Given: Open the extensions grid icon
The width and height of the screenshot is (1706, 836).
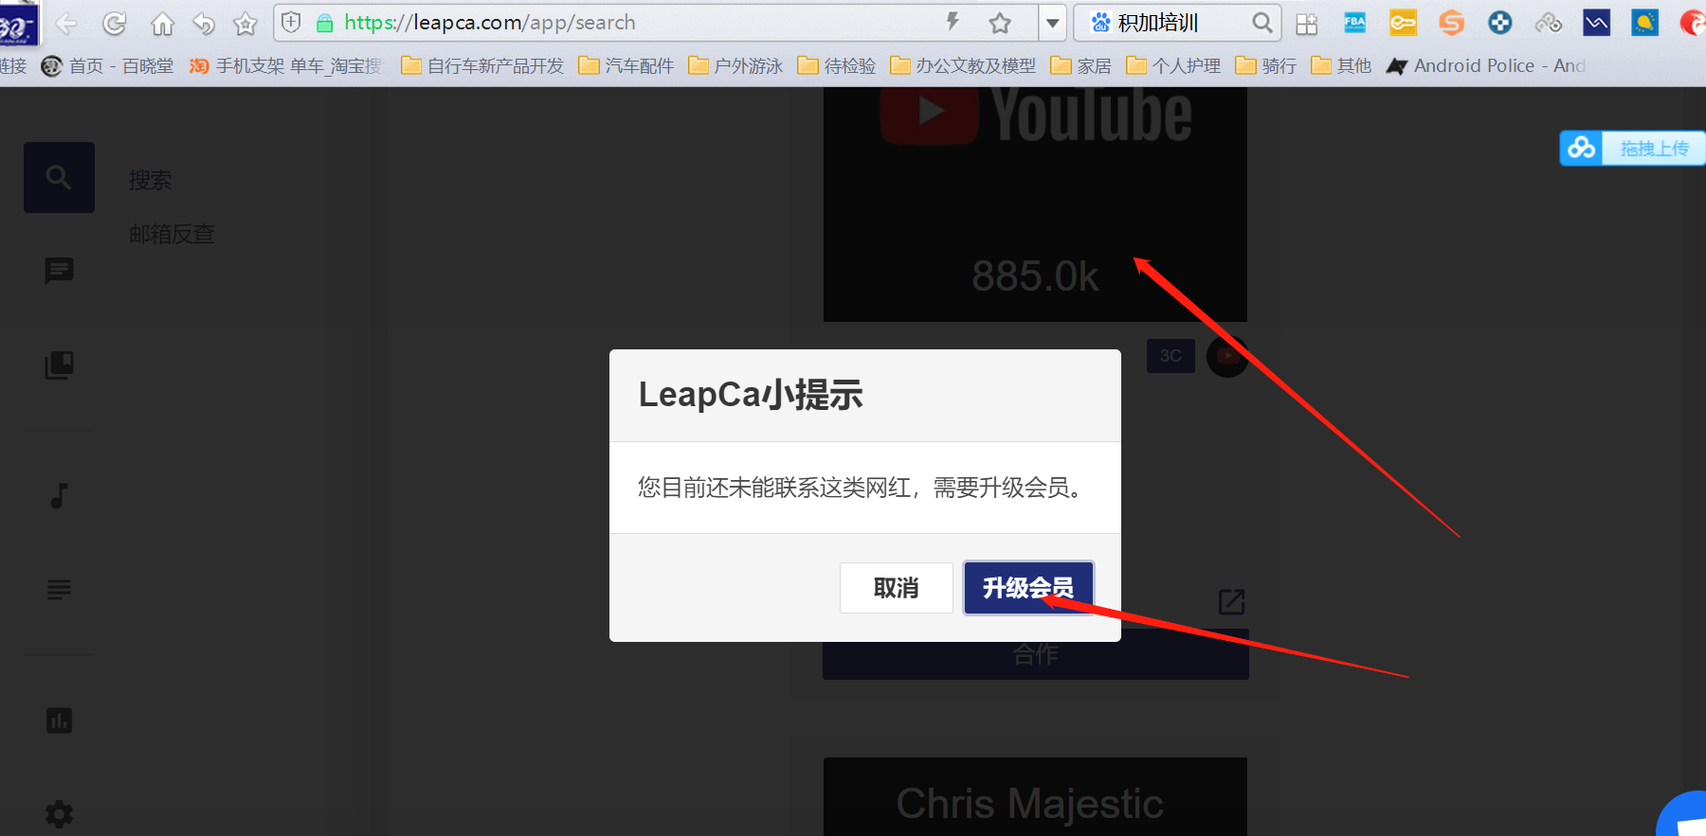Looking at the screenshot, I should (x=1307, y=24).
